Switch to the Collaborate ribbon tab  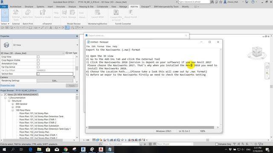102,7
